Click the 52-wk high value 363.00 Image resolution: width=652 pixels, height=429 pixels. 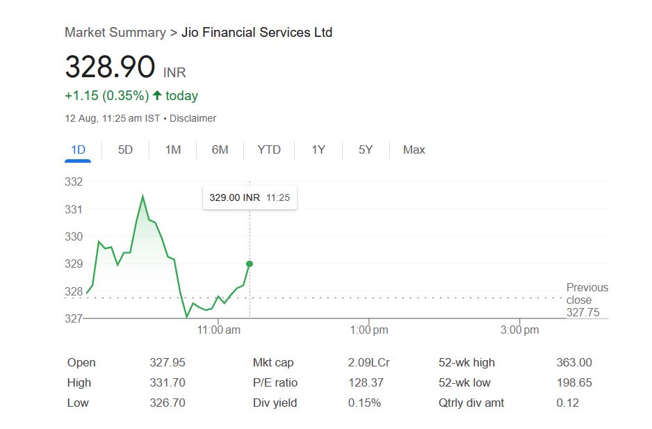tap(574, 363)
